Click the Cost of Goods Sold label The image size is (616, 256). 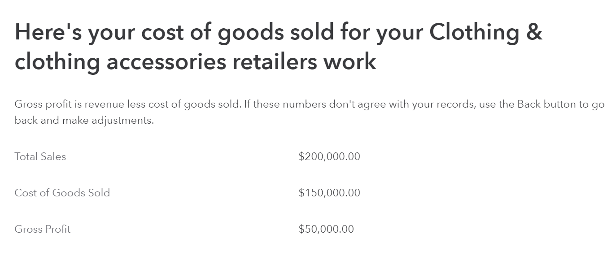pyautogui.click(x=62, y=193)
